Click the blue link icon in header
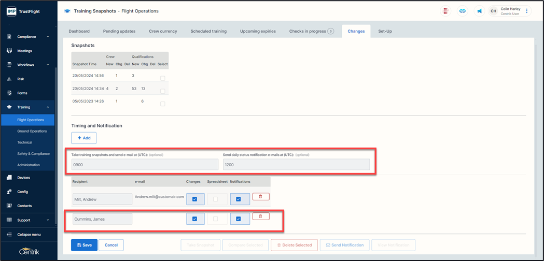The height and width of the screenshot is (261, 544). pyautogui.click(x=463, y=11)
